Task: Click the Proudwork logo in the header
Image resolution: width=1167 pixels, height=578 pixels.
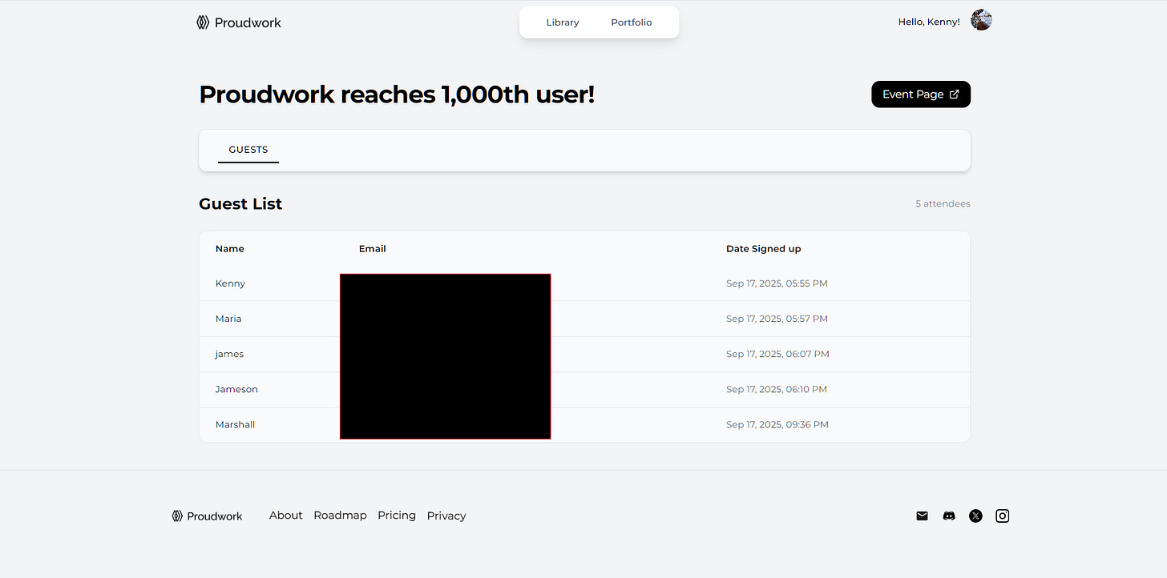Action: pyautogui.click(x=239, y=22)
